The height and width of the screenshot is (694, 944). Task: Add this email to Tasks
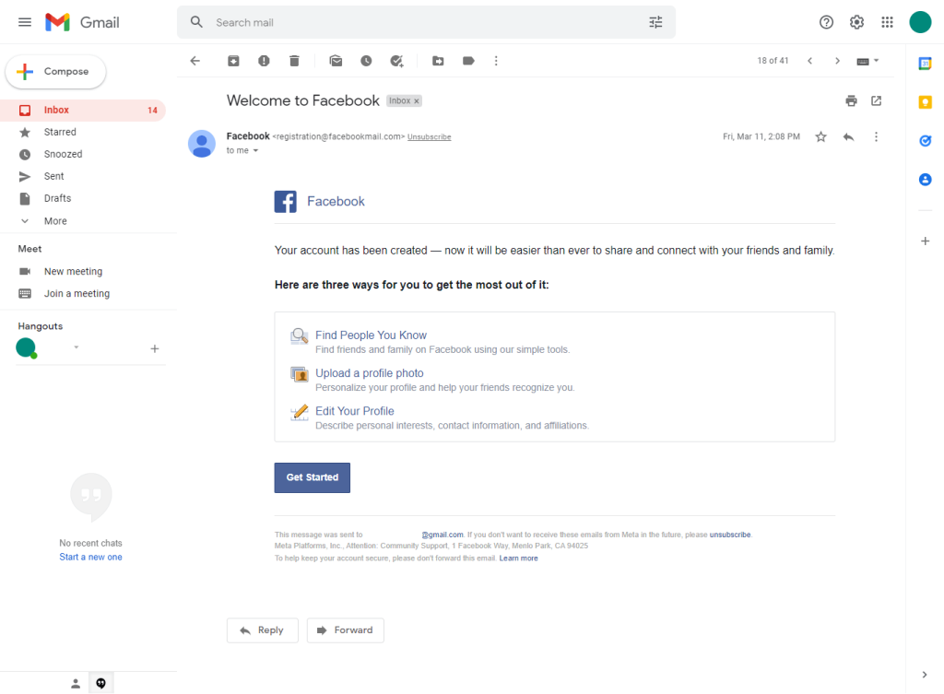396,61
